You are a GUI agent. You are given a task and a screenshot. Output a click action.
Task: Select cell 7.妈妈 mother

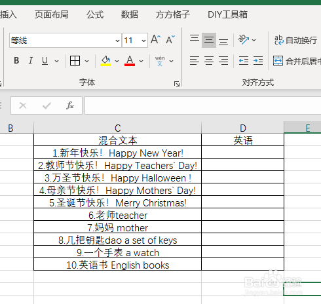coord(117,227)
